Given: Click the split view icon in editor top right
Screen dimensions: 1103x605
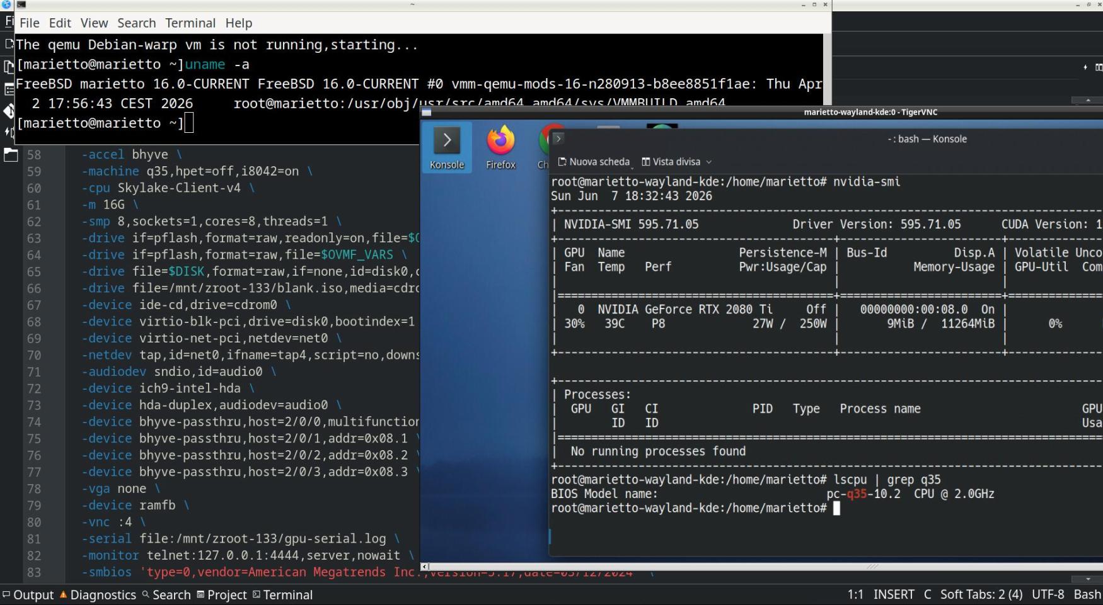Looking at the screenshot, I should 1099,67.
